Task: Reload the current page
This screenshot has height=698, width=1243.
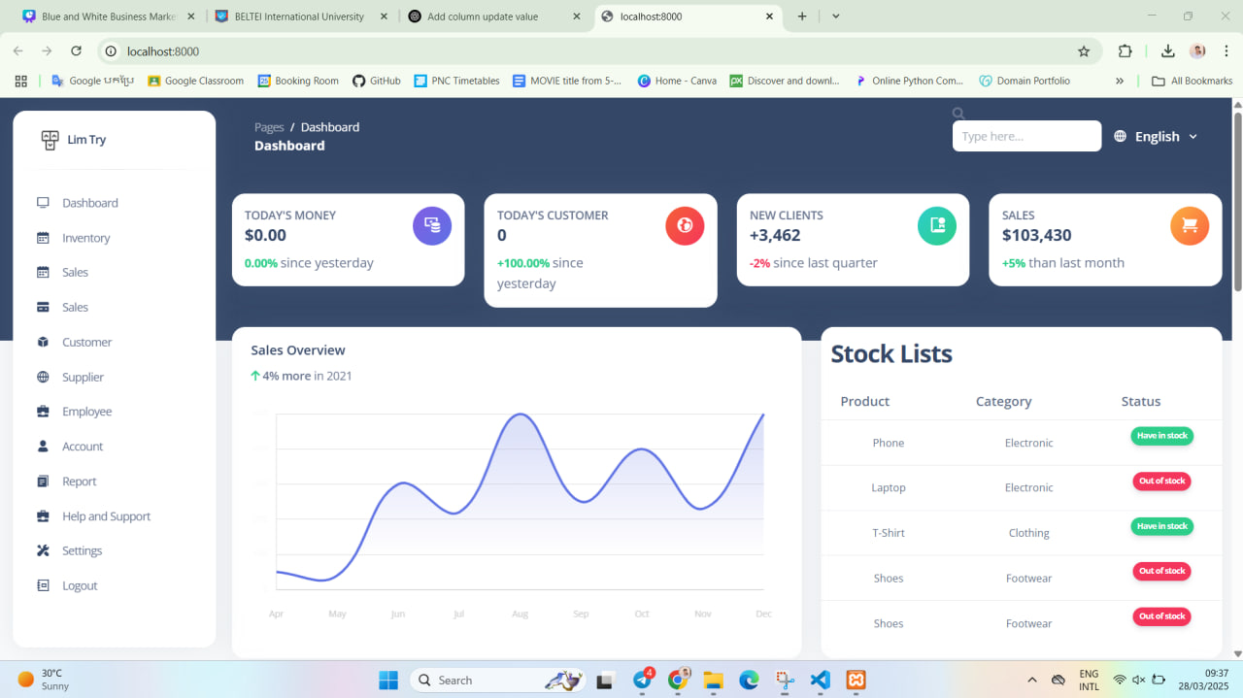Action: pyautogui.click(x=76, y=51)
